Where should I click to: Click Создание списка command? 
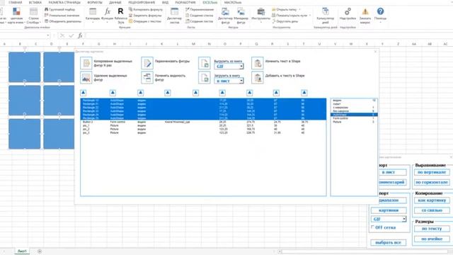click(200, 16)
